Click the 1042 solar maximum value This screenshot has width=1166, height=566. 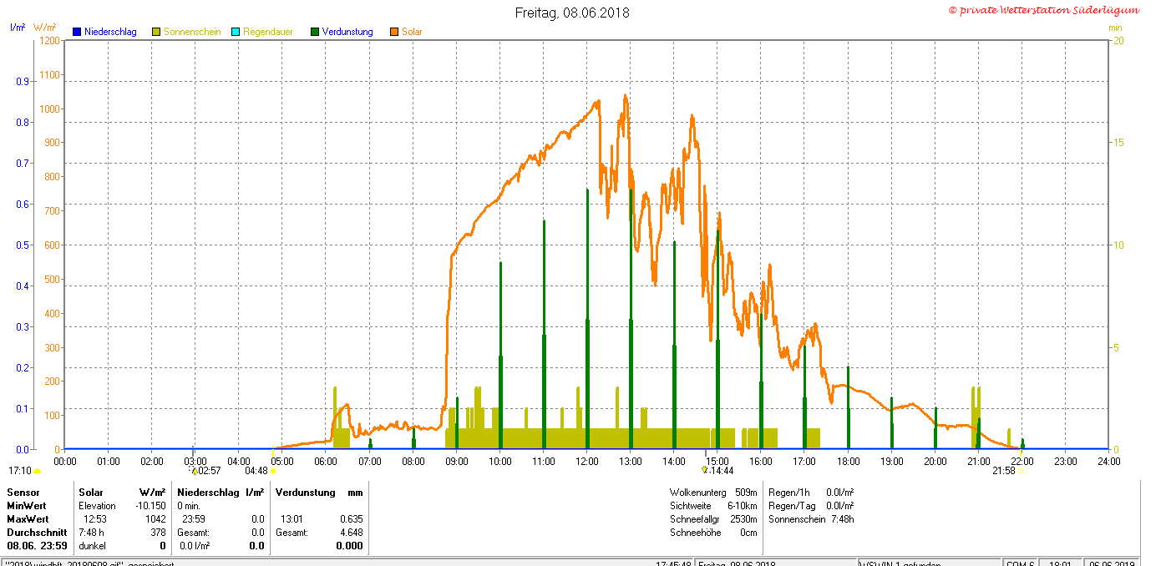pyautogui.click(x=155, y=519)
